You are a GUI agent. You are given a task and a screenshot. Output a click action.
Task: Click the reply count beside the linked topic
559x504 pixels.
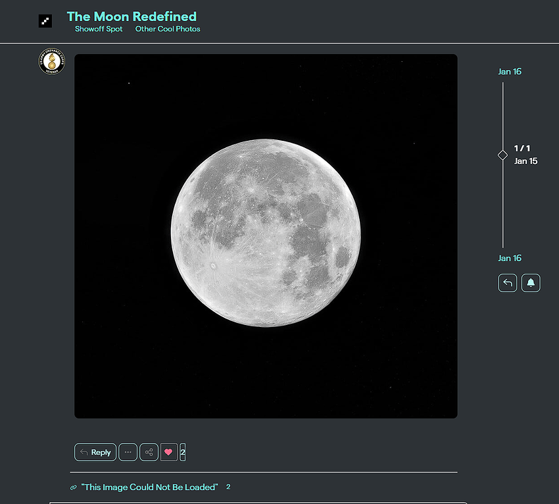pos(228,487)
